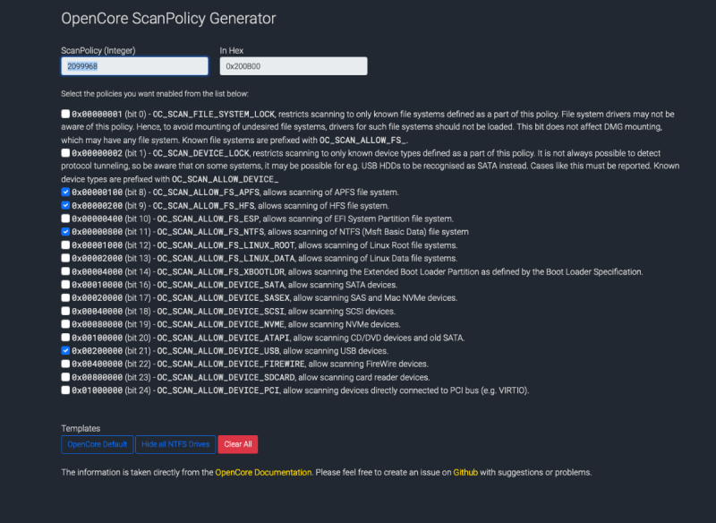The height and width of the screenshot is (523, 716).
Task: Open the OpenCore Documentation link
Action: (261, 472)
